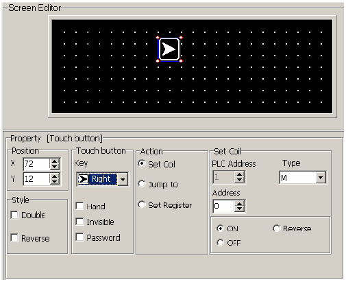Tick the Invisible checkbox
Viewport: 346px width, 282px height.
[79, 222]
